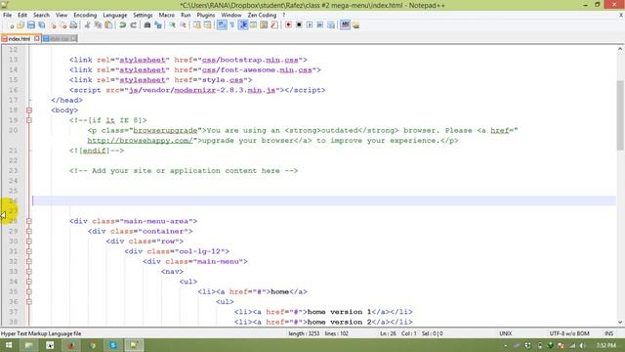Click Synchronize vertical scrolling icon
The width and height of the screenshot is (625, 352).
197,25
